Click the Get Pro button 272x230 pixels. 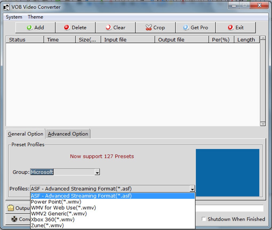195,27
